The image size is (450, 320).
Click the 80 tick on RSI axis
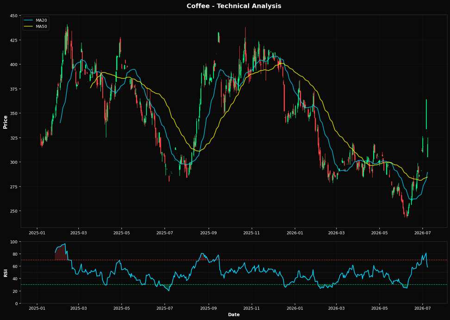click(15, 254)
